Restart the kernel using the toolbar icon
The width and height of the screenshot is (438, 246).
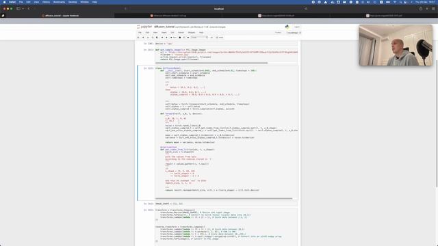[x=184, y=38]
